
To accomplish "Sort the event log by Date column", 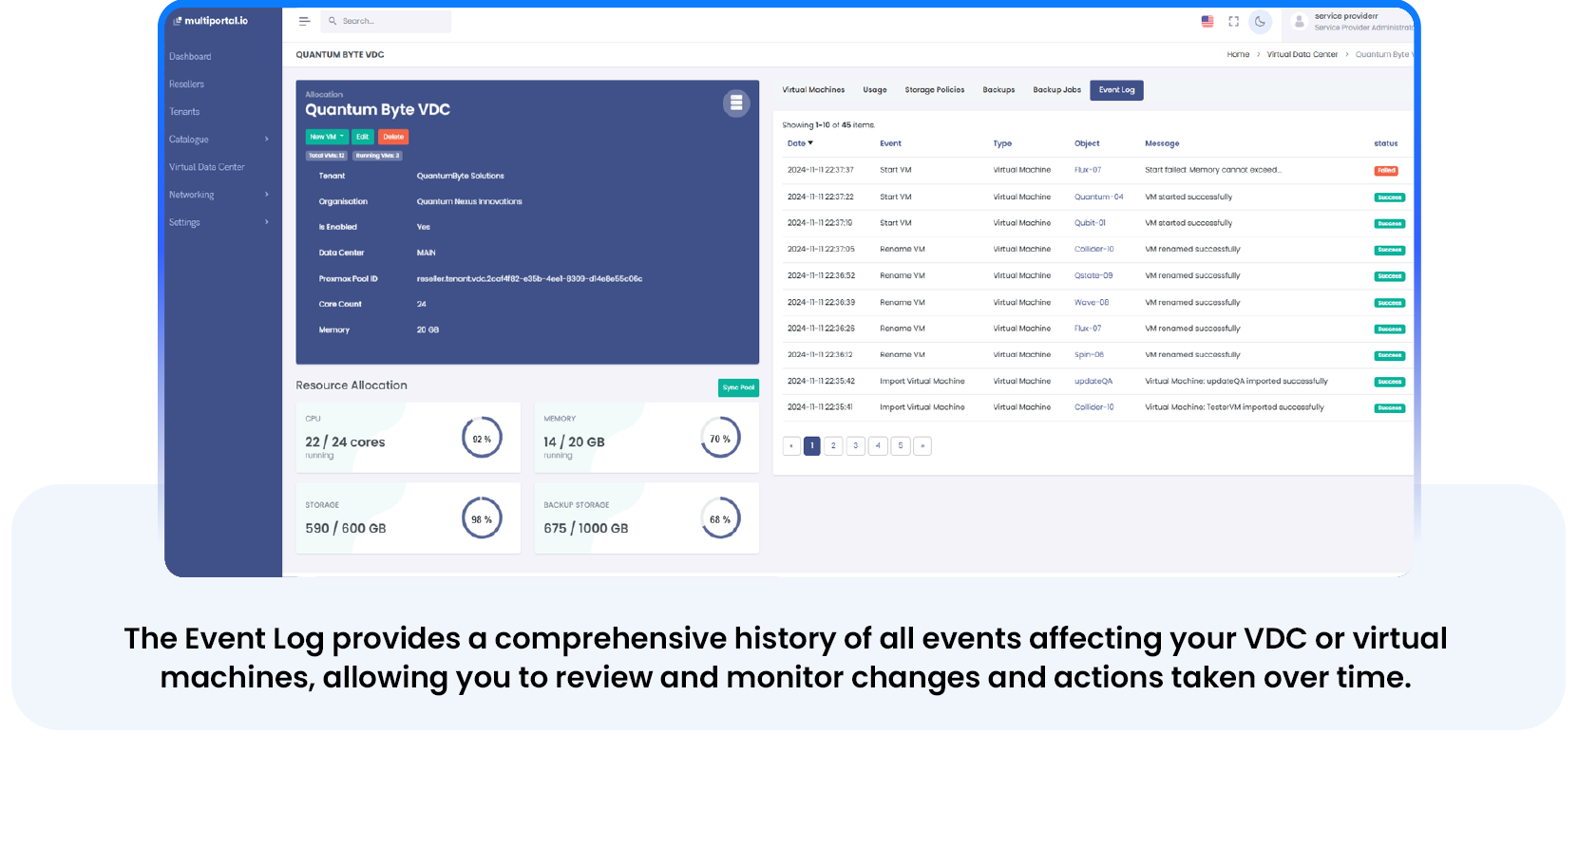I will tap(800, 143).
